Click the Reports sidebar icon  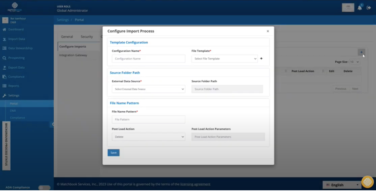coord(4,86)
